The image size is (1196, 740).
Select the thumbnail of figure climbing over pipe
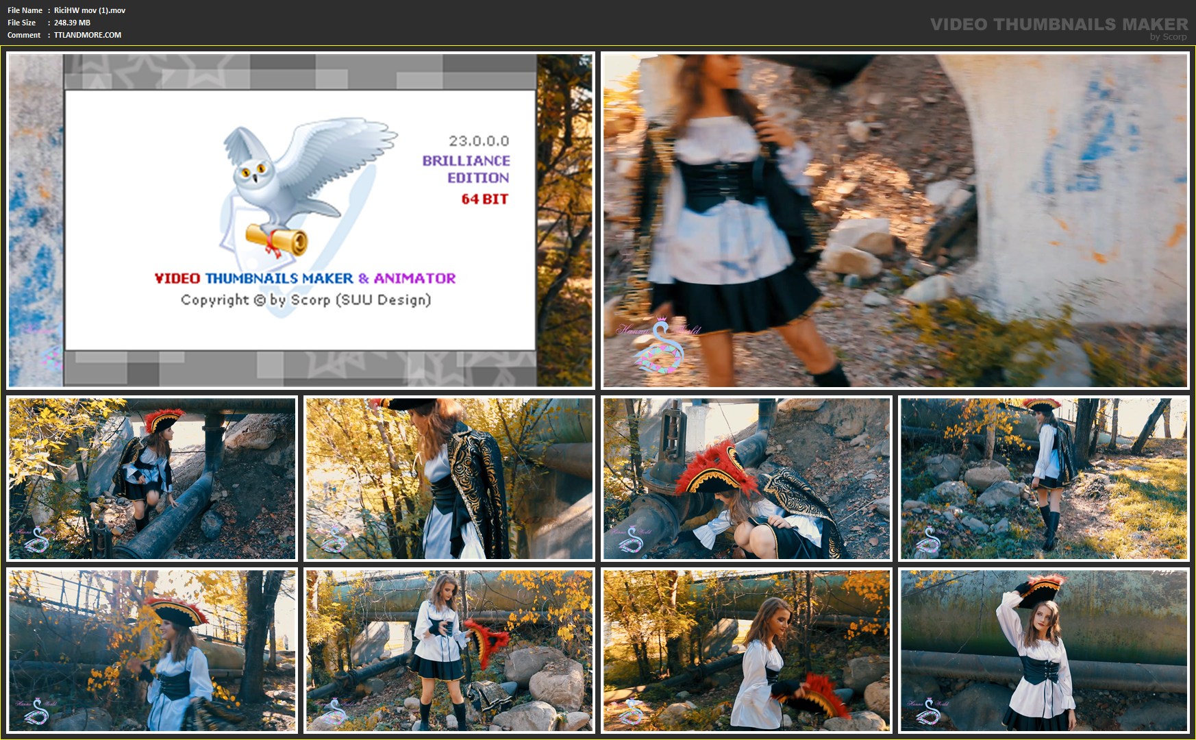[151, 478]
